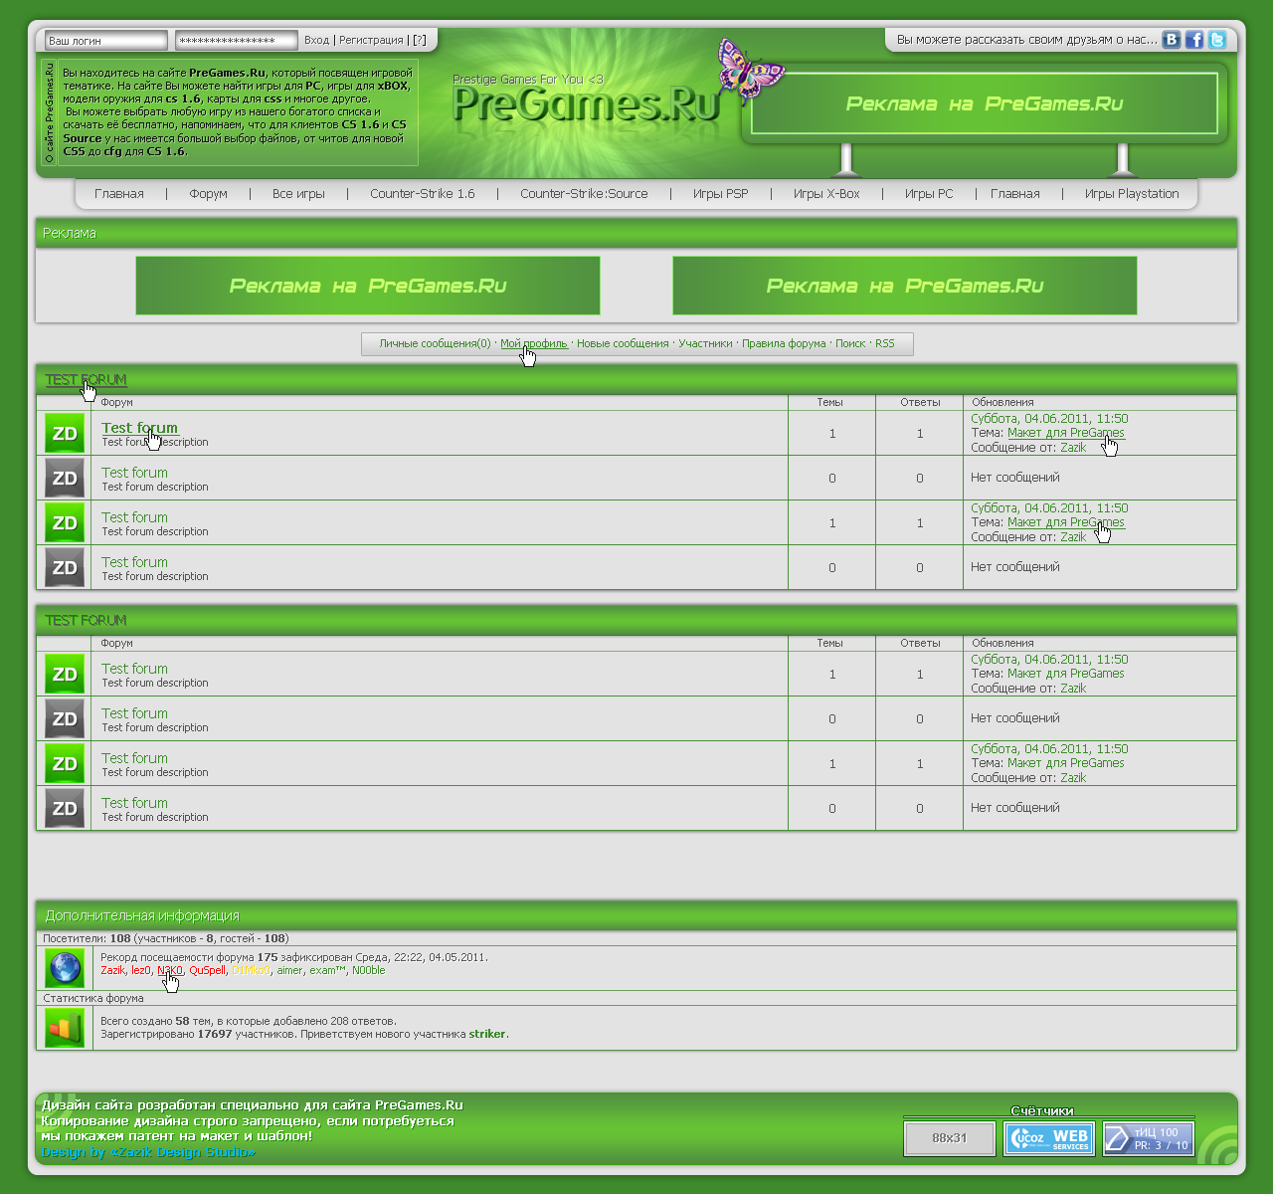
Task: Go to 'Counter-Strike 1.6' menu item
Action: click(x=422, y=194)
